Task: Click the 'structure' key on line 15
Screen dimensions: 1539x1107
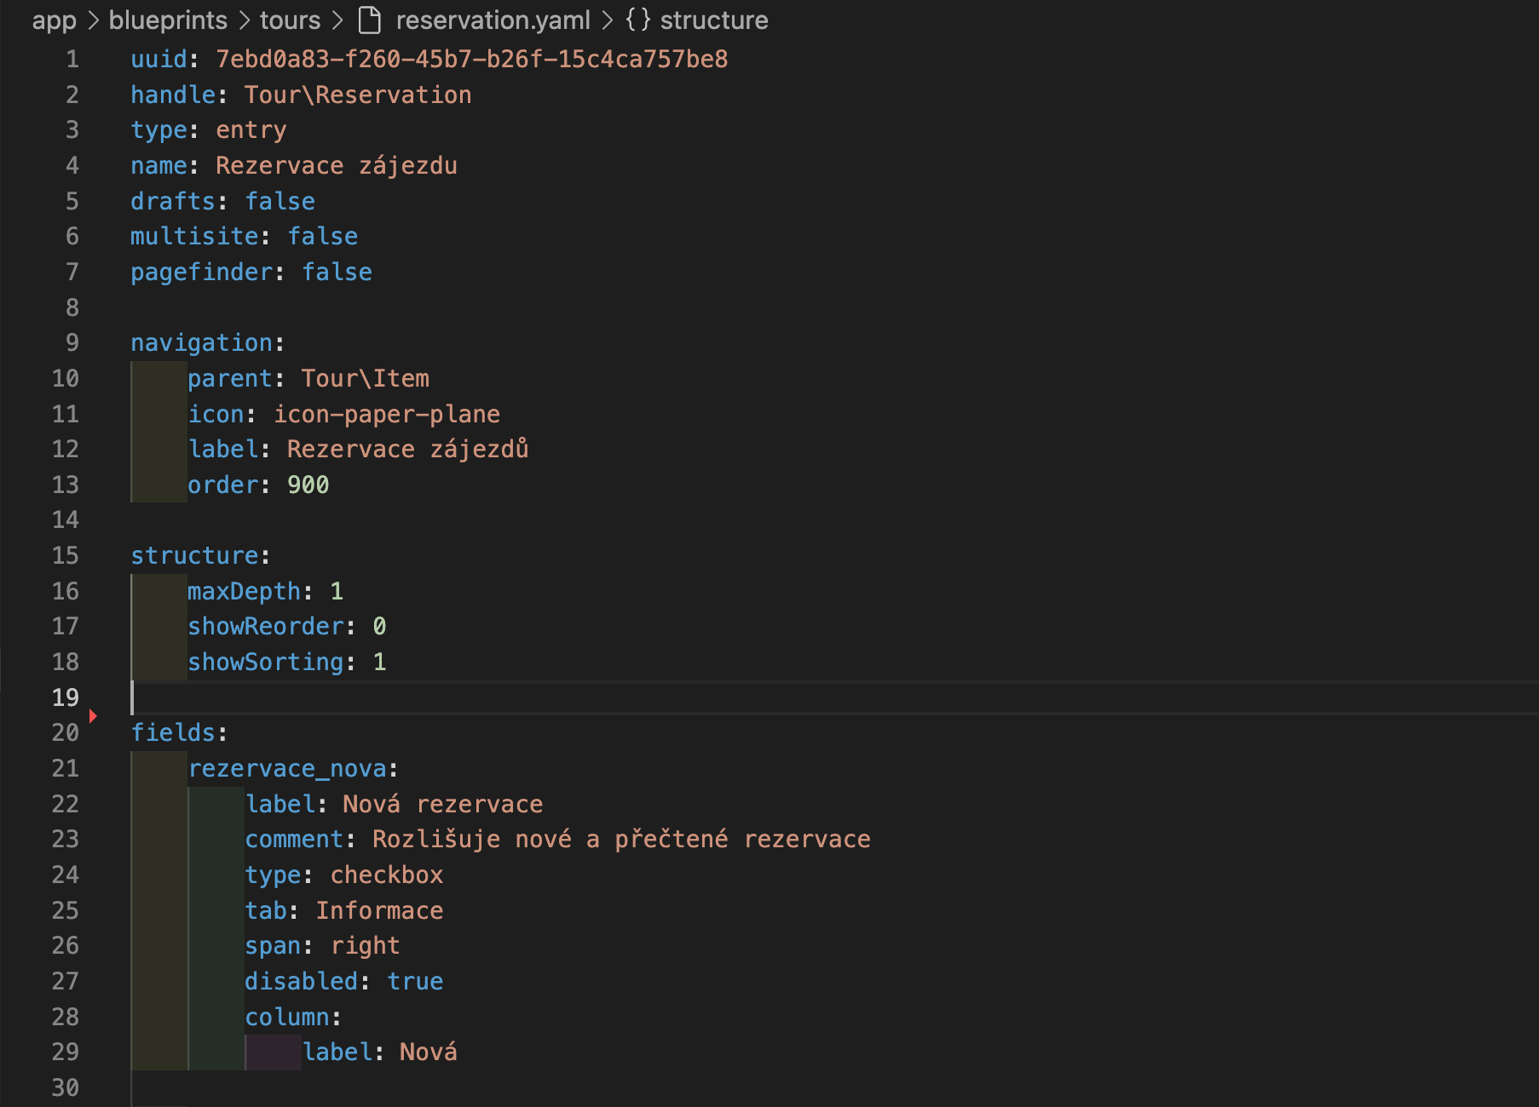Action: point(194,555)
